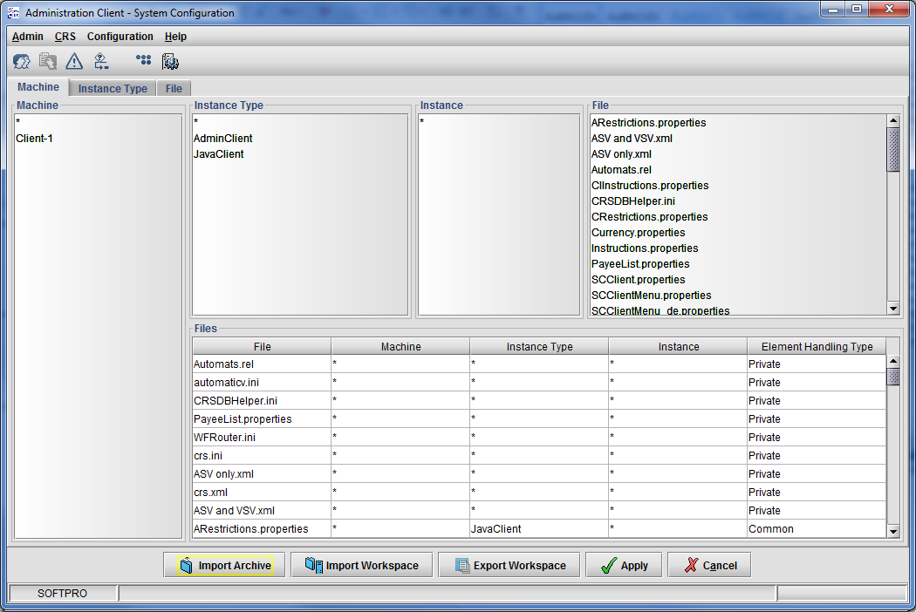Viewport: 916px width, 612px height.
Task: Click the Import Workspace button
Action: click(361, 566)
